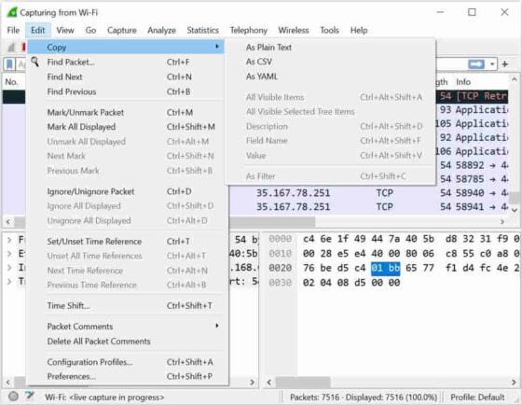Click the Wireshark shark fin logo

coord(12,12)
